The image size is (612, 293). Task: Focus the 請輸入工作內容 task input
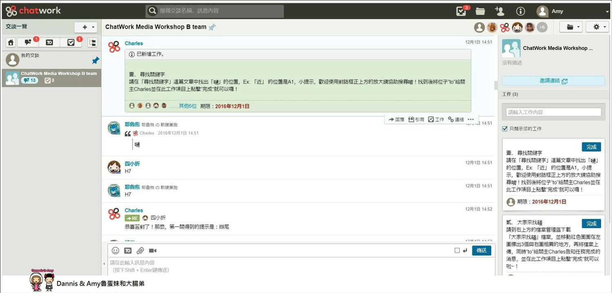(x=554, y=112)
